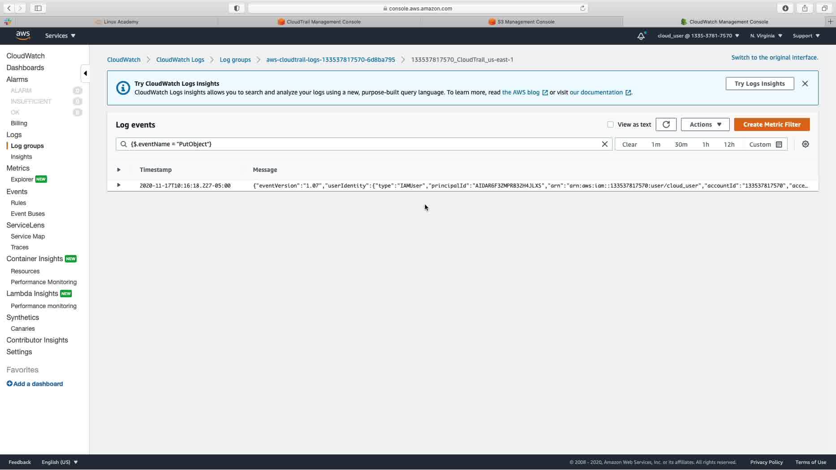Click the Safari back arrow
Screen dimensions: 836x470
tap(9, 8)
